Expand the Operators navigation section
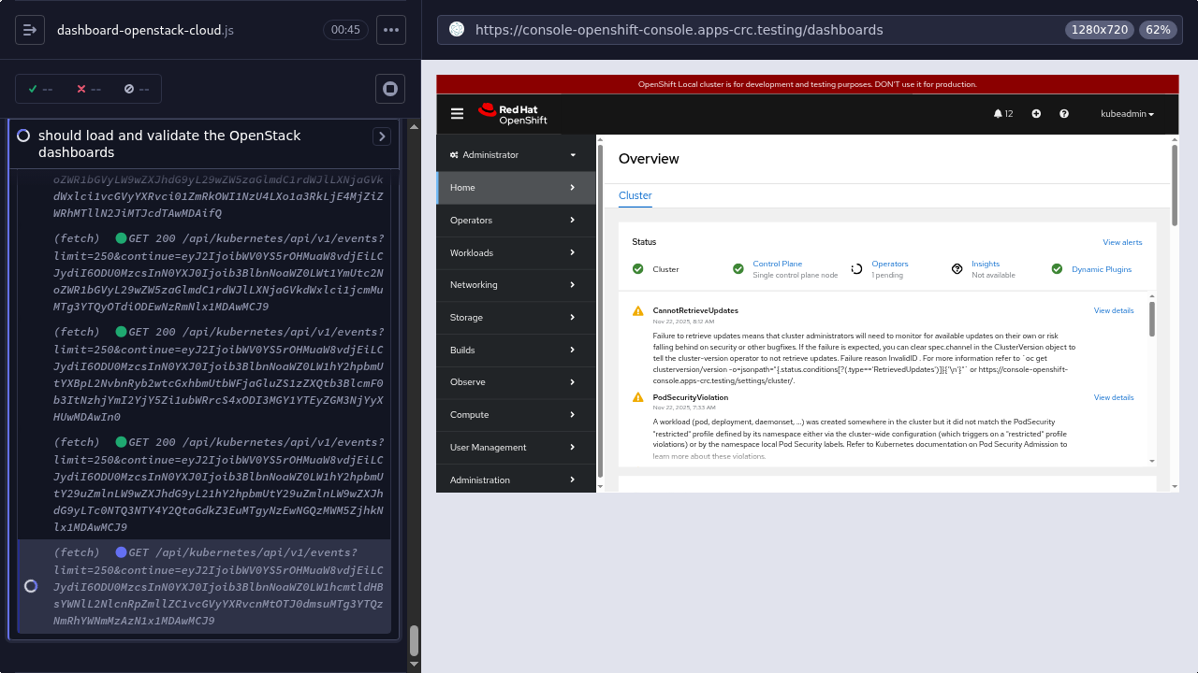Screen dimensions: 1198x673 coord(516,221)
